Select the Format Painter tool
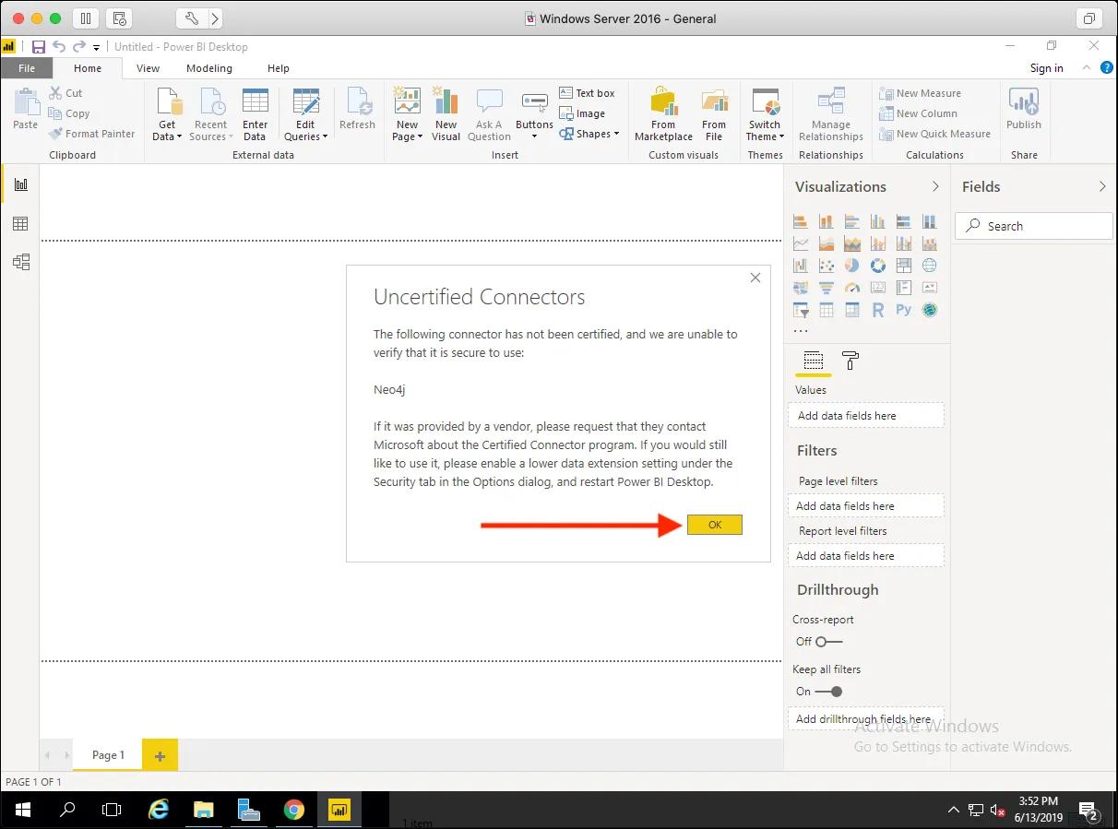 pyautogui.click(x=92, y=134)
